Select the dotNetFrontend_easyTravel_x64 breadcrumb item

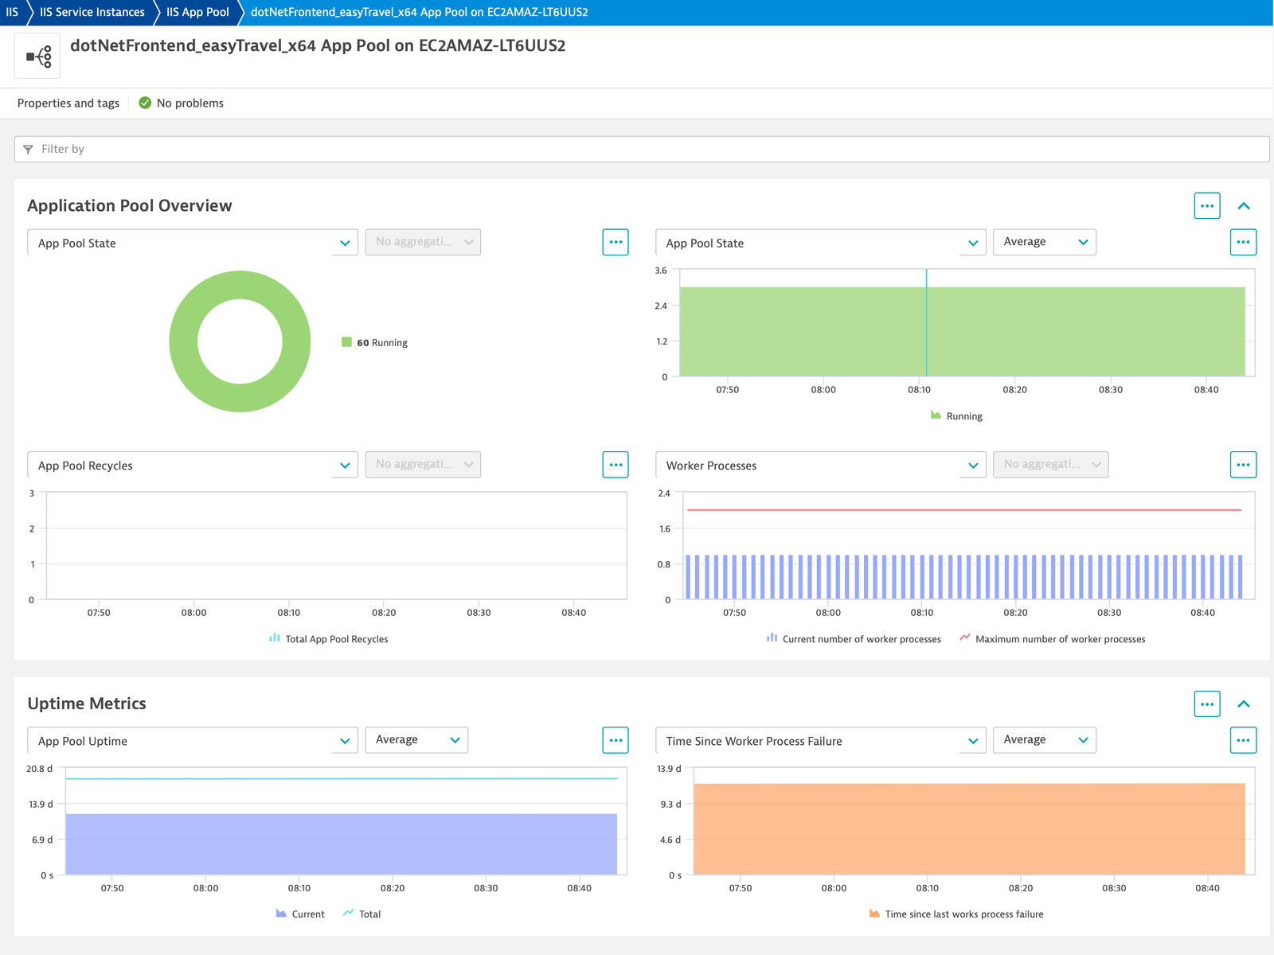[420, 12]
